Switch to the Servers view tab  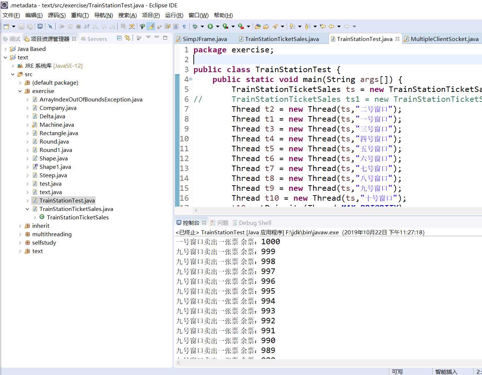click(94, 39)
